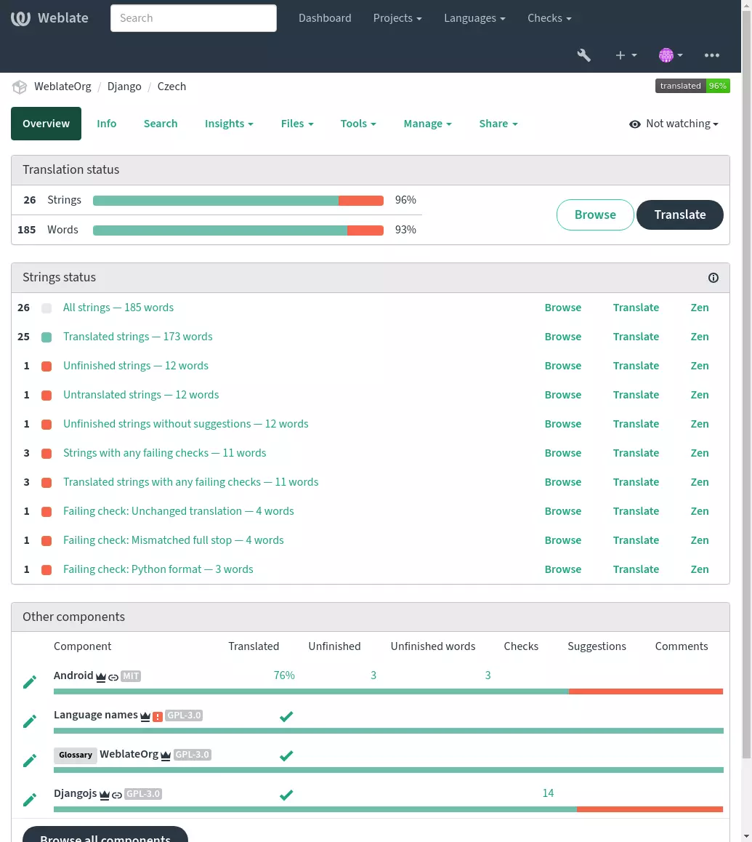This screenshot has width=752, height=842.
Task: Click red swatch beside Unfinished strings
Action: pyautogui.click(x=47, y=366)
